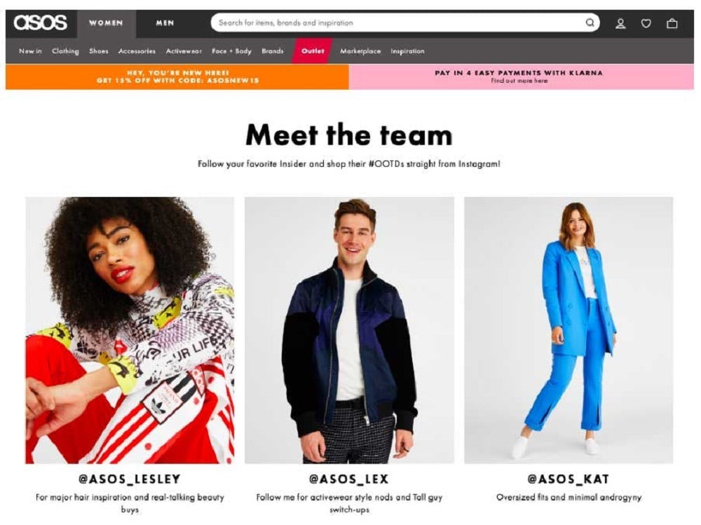Select the red Outlet button

[x=313, y=51]
